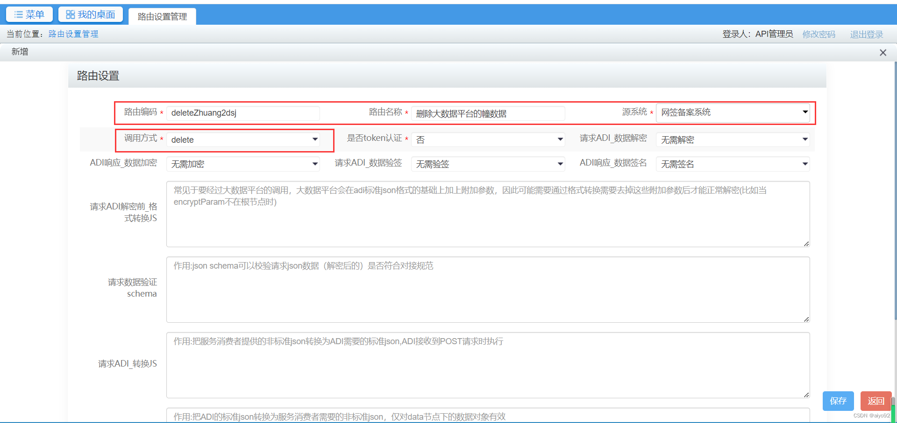Screen dimensions: 897x423
Task: Click the 保存 button
Action: point(838,401)
